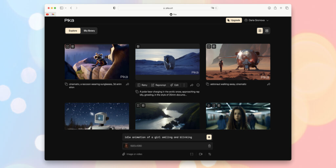Switch to list view layout
This screenshot has width=336, height=168.
pyautogui.click(x=267, y=31)
